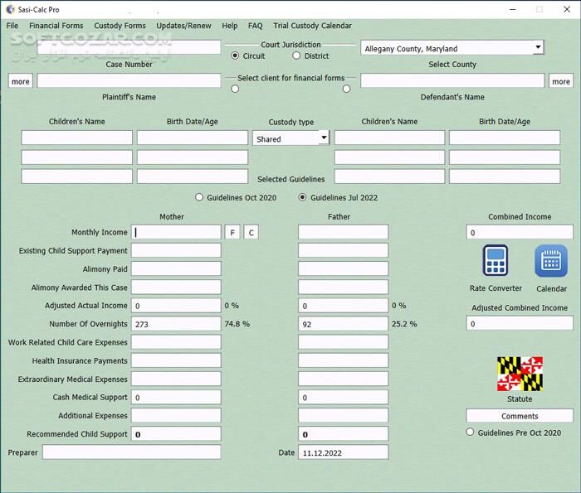Click the Combined Income field
This screenshot has height=493, width=581.
click(520, 232)
